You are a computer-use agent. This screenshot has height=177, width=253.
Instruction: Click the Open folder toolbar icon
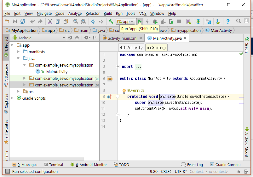click(x=7, y=21)
